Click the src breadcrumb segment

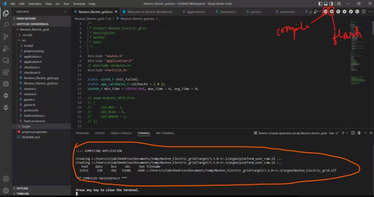[109, 18]
